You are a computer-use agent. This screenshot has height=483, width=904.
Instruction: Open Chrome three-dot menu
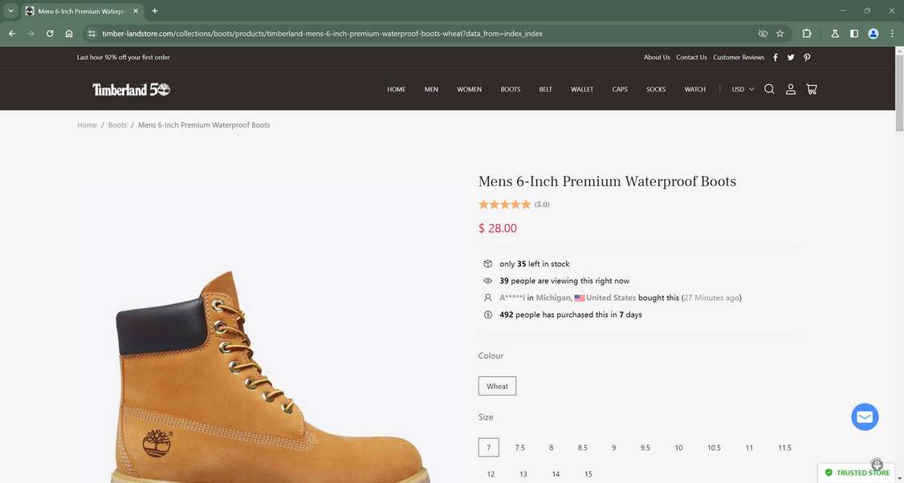point(892,34)
